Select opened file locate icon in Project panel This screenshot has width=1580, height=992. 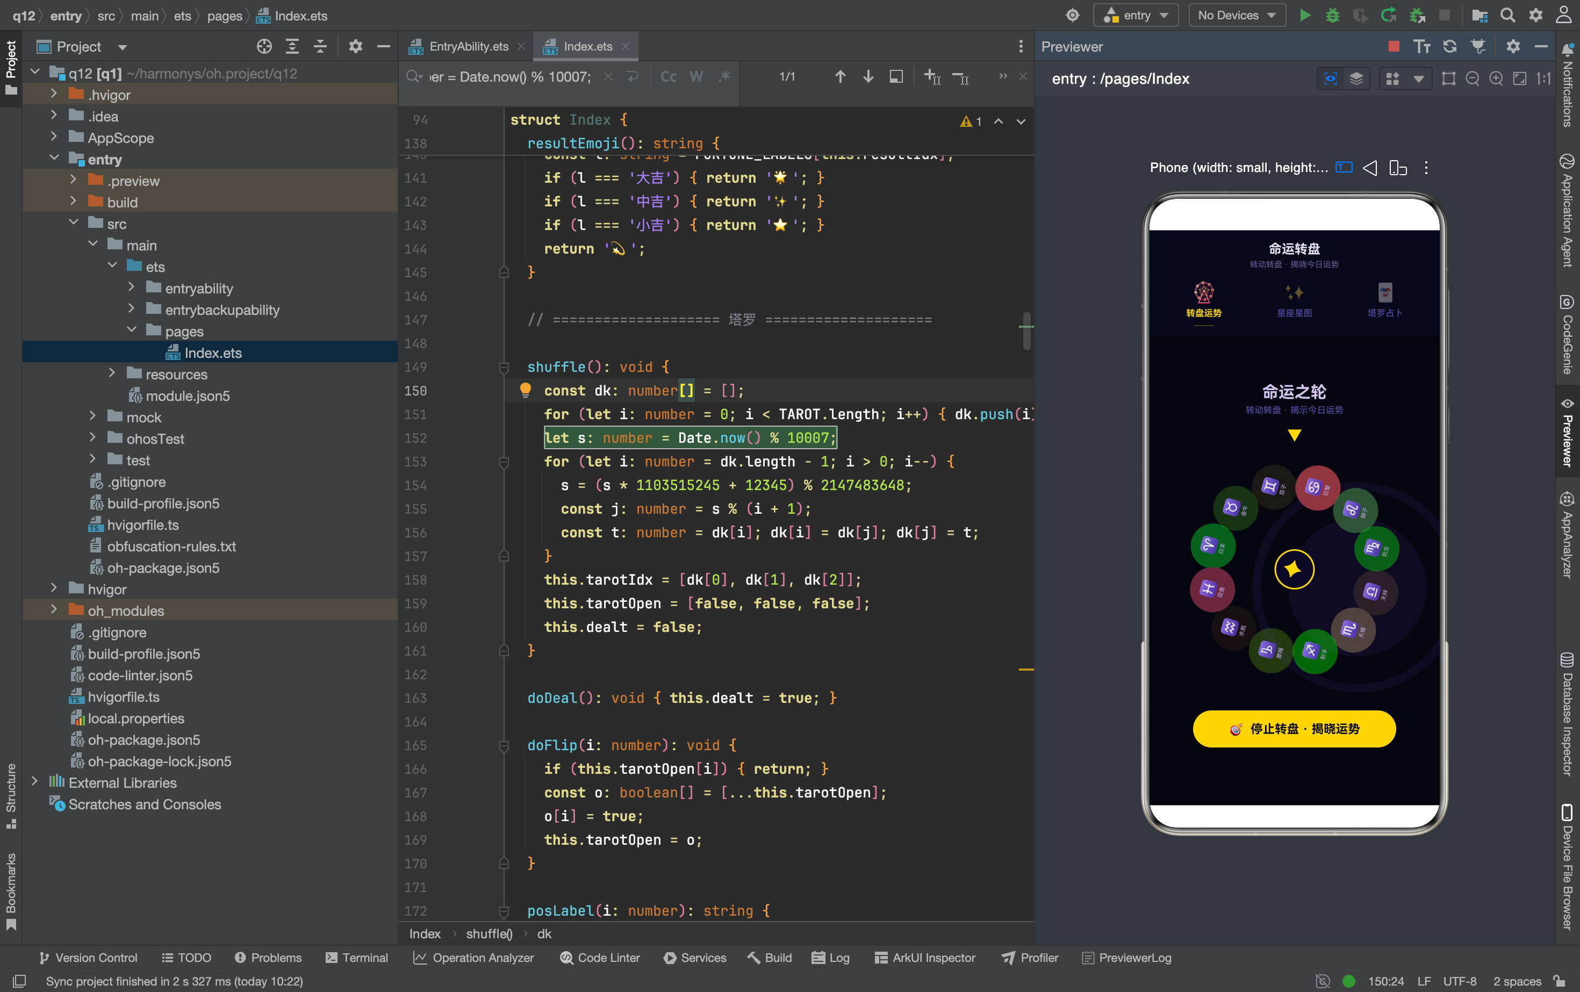click(264, 46)
